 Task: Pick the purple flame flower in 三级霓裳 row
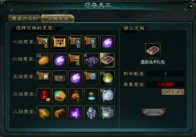(76, 113)
